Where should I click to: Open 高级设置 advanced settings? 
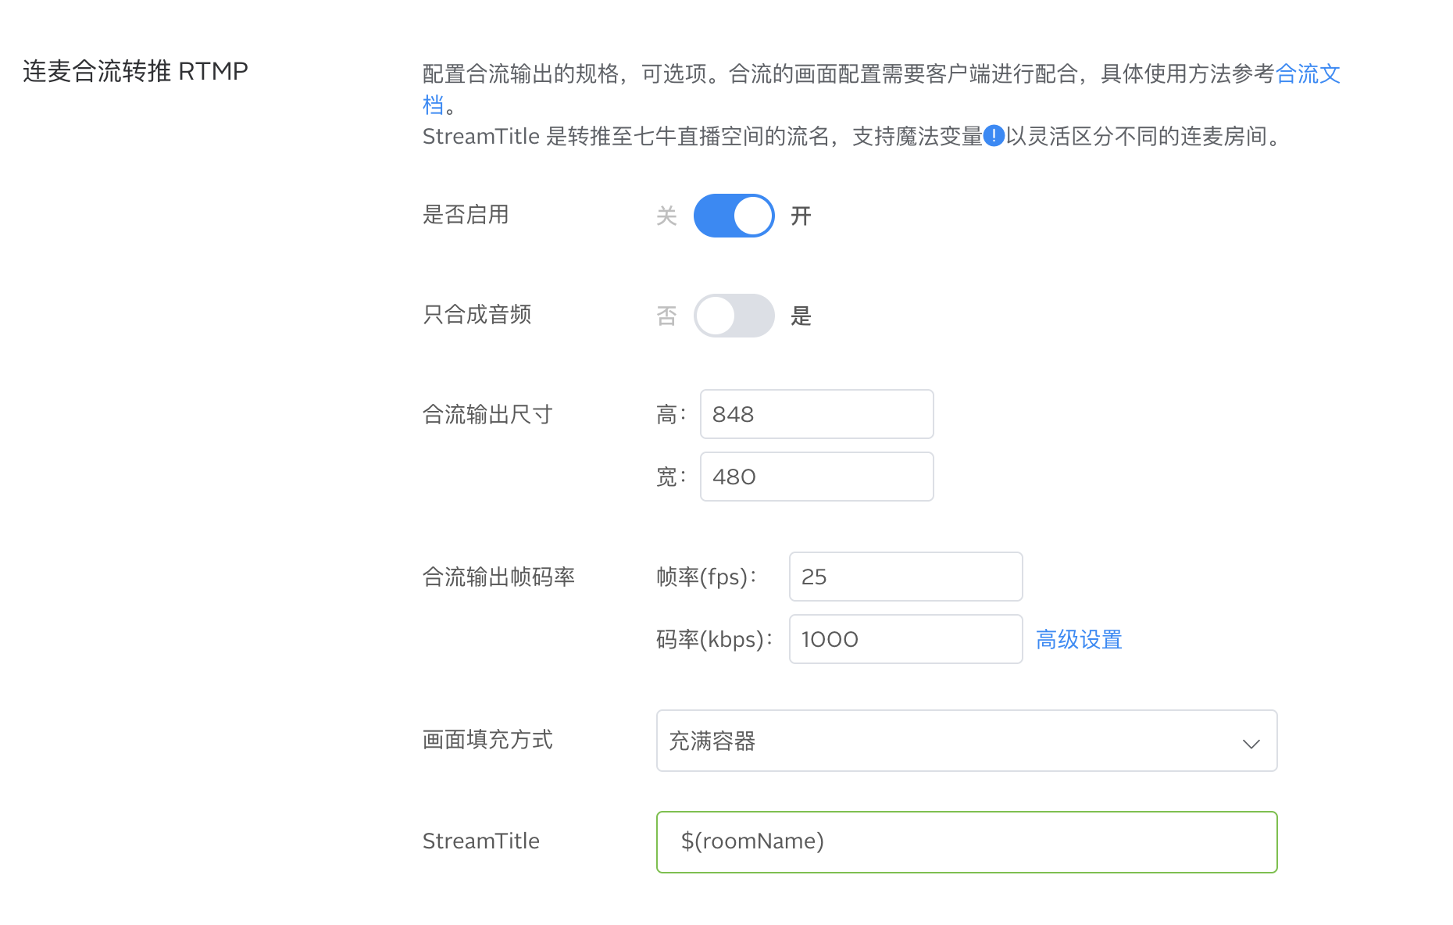(x=1079, y=639)
